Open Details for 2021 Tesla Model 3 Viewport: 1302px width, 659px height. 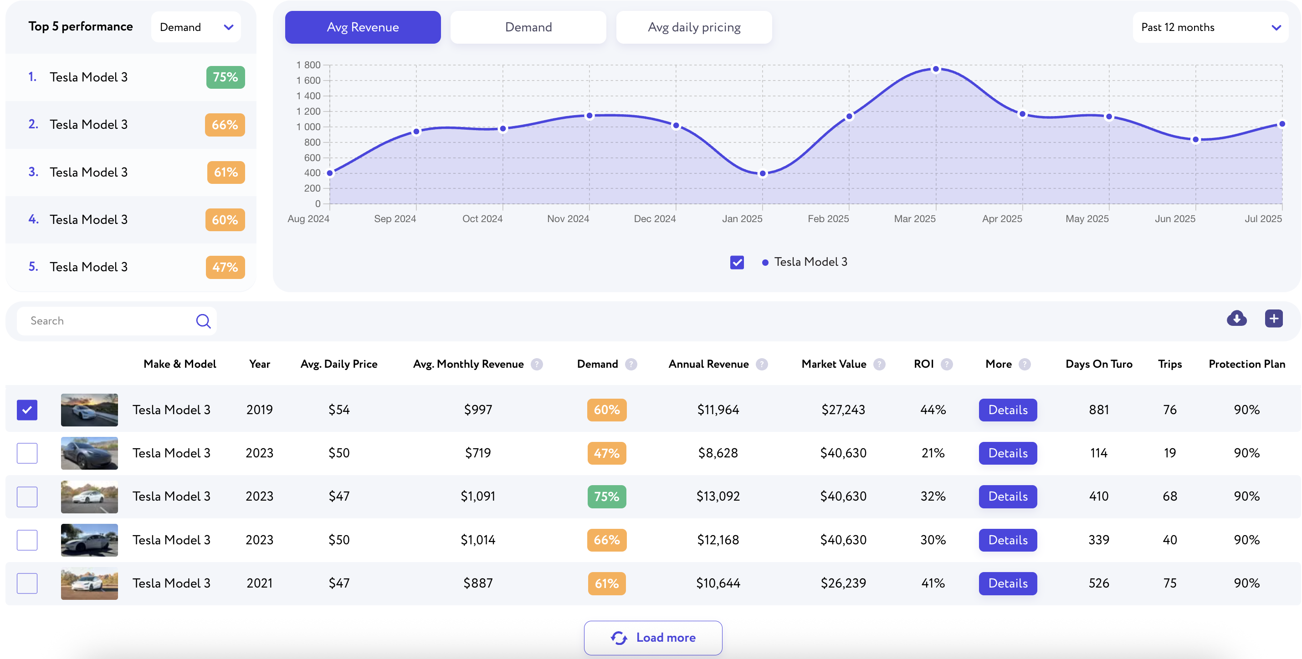(x=1008, y=583)
